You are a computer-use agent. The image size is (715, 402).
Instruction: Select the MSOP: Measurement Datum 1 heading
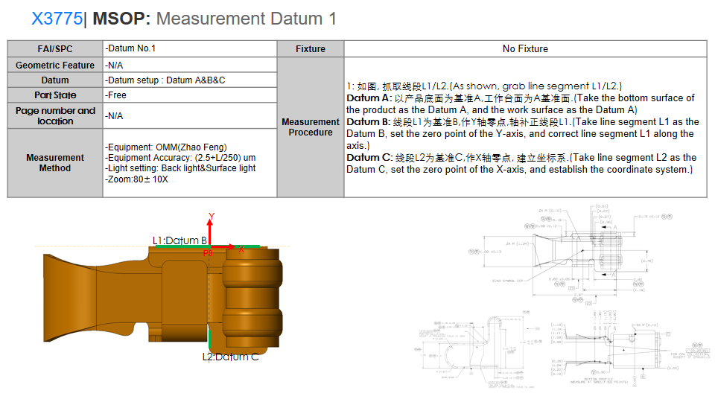[214, 19]
